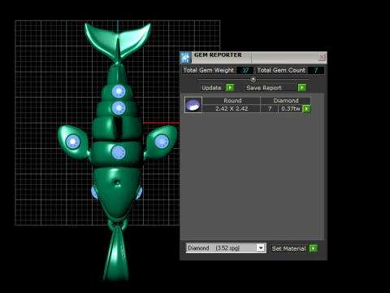
Task: Select the gem on the right fin
Action: (x=162, y=142)
